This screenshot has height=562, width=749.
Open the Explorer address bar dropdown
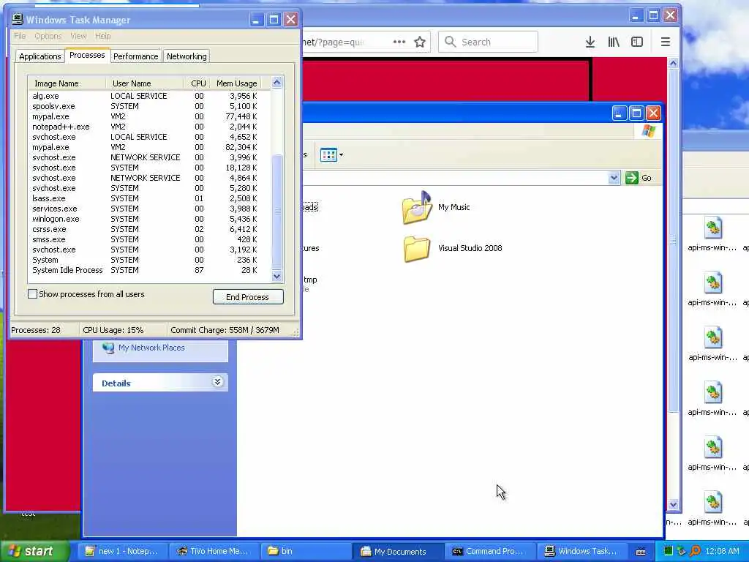614,178
